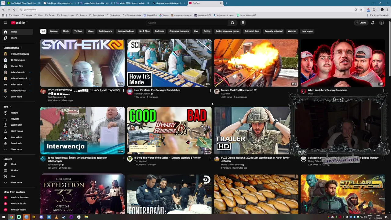
Task: Play the Expedition 33 music video thumbnail
Action: 82,194
